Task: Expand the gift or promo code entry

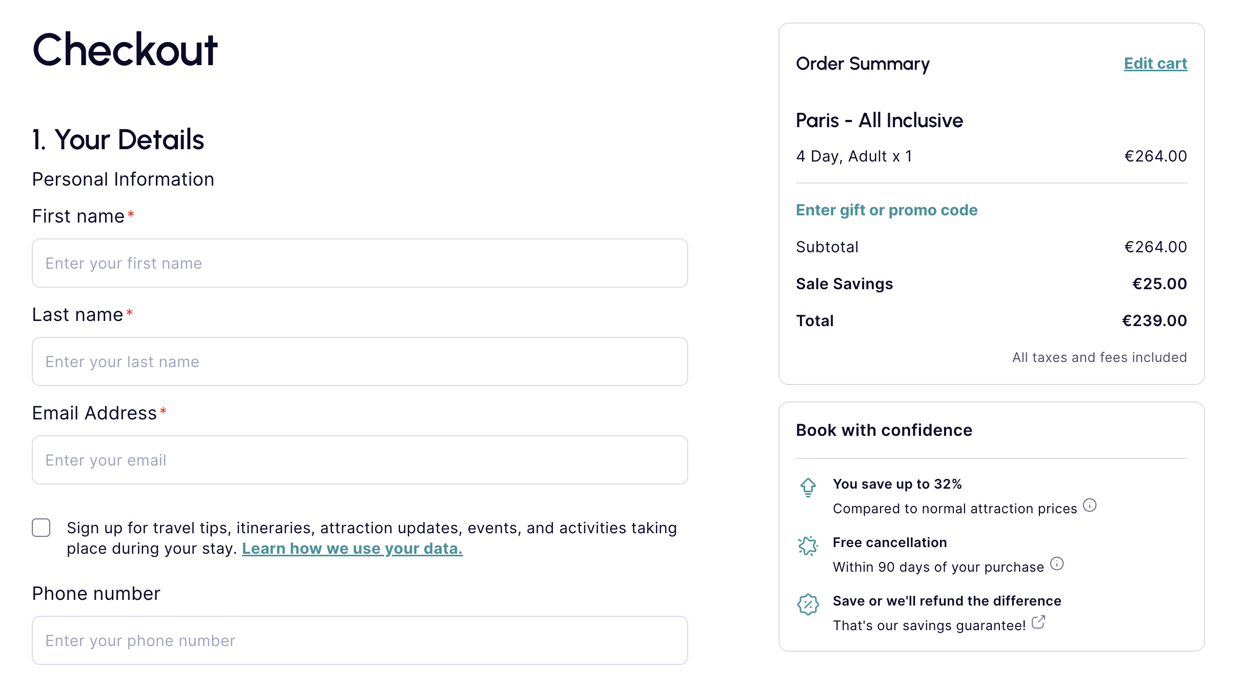Action: 887,210
